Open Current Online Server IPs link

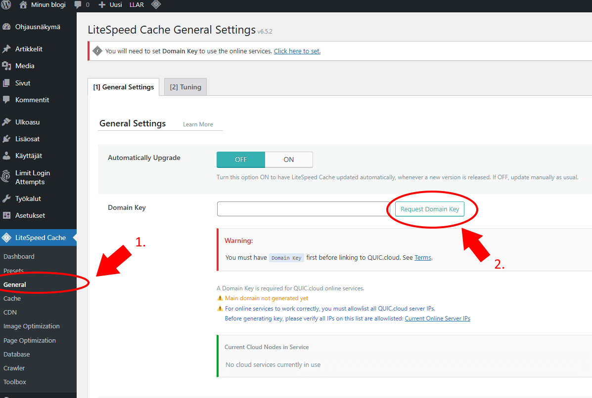pos(438,318)
